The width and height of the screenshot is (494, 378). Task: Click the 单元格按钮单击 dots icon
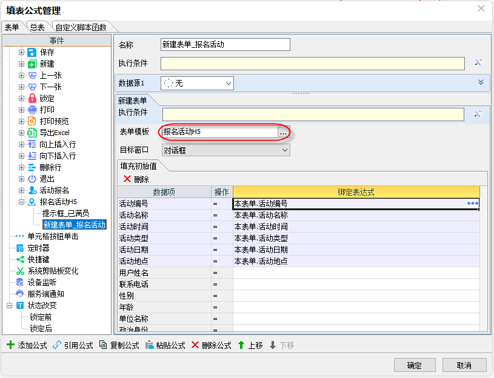pos(19,236)
